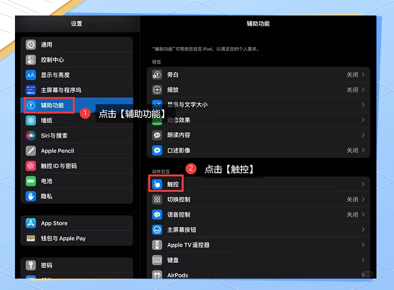394x290 pixels.
Task: Tap the 键盘 keyboard icon
Action: pyautogui.click(x=157, y=260)
